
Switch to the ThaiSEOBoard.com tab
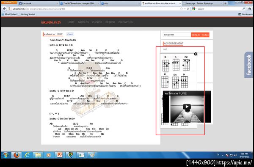80,3
